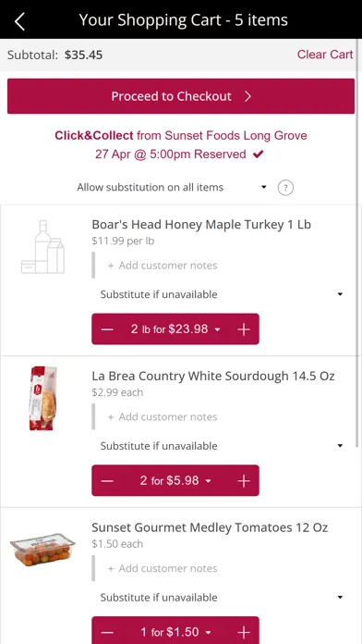
Task: Reduce Medley Tomatoes quantity with minus
Action: click(107, 632)
